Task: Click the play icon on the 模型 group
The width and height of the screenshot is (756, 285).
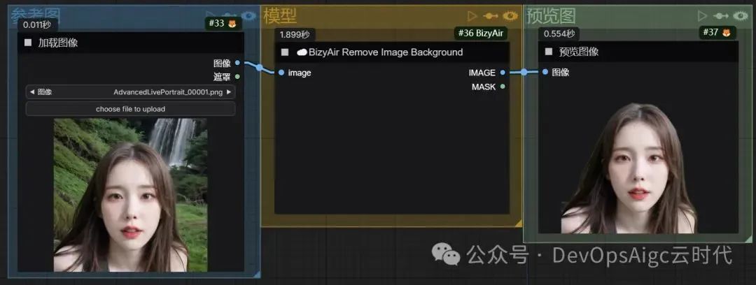Action: [x=472, y=16]
